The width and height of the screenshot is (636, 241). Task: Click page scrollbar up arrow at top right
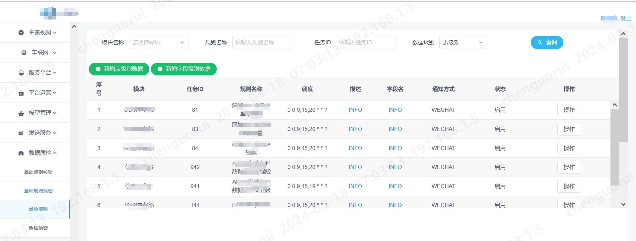point(623,34)
